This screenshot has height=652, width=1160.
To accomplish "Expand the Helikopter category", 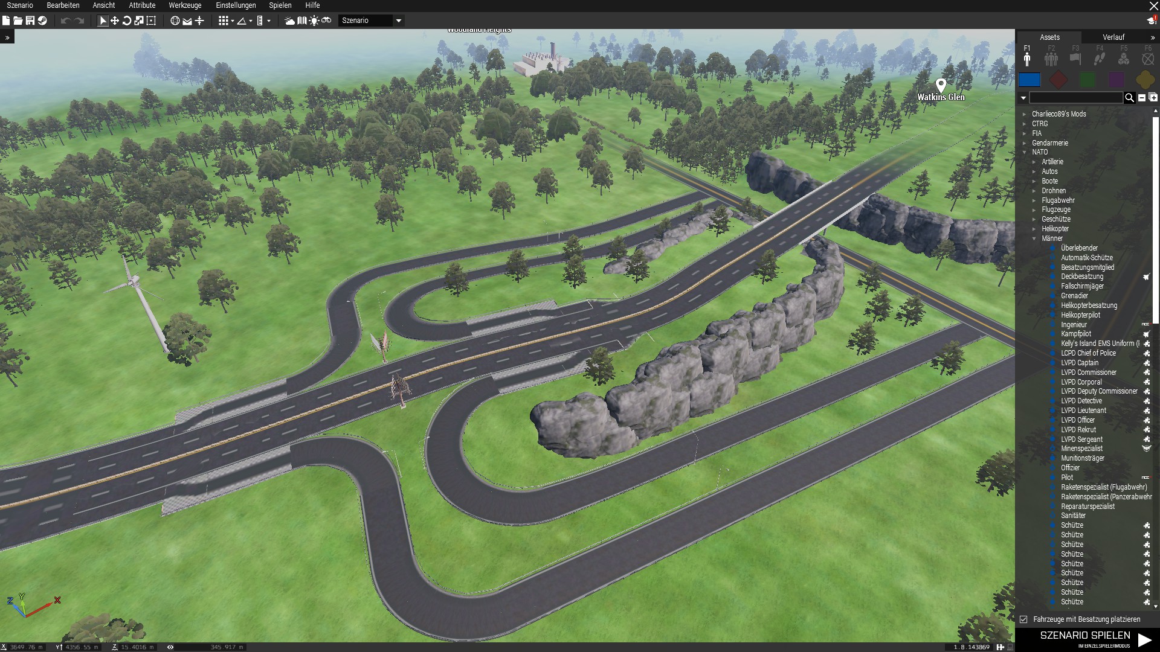I will tap(1034, 229).
